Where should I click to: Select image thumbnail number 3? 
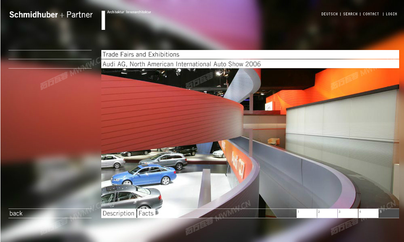(x=348, y=213)
